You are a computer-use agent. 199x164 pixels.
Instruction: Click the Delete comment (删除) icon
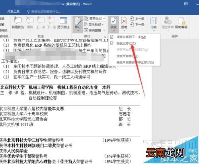point(30,20)
